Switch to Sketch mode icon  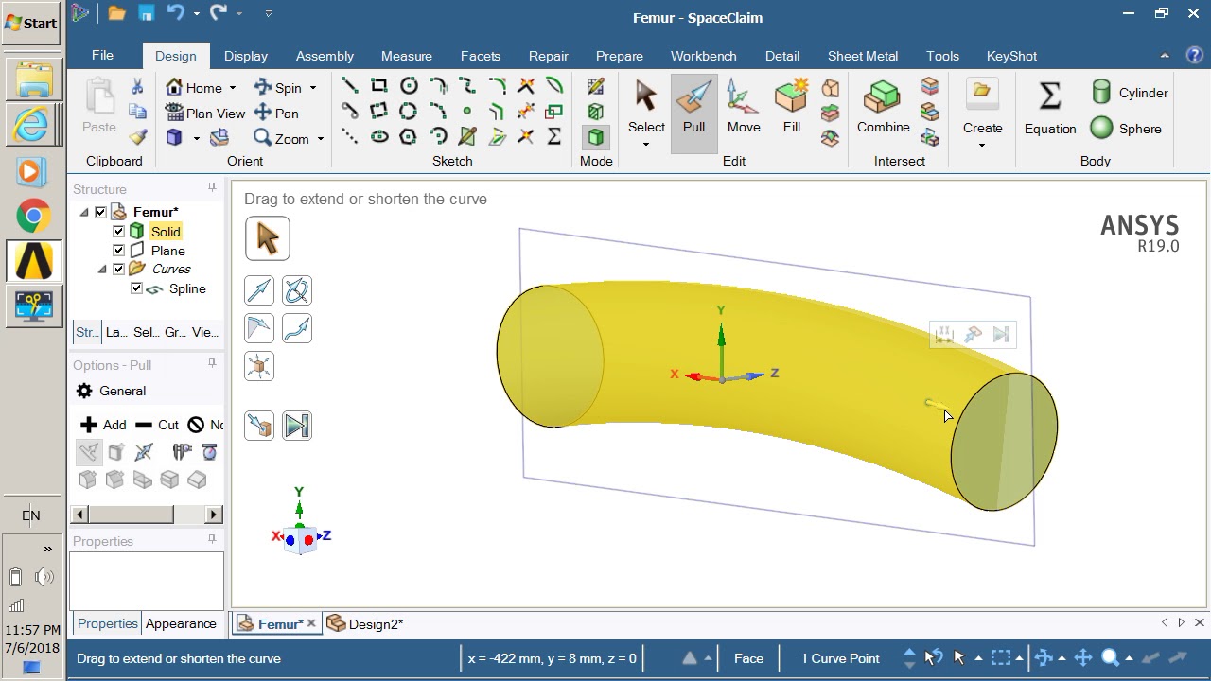click(x=595, y=87)
